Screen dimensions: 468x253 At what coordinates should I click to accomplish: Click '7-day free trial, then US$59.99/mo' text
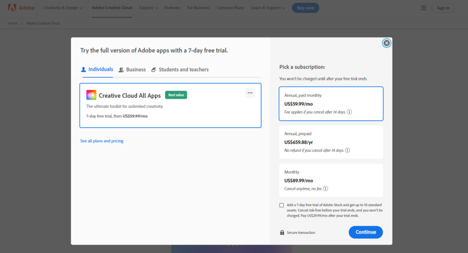pyautogui.click(x=117, y=116)
